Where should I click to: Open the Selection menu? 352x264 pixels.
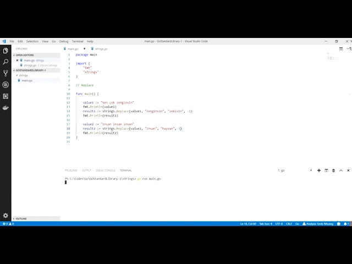32,41
